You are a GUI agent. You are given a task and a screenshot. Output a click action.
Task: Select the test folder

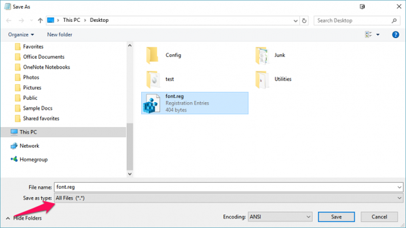click(x=161, y=79)
